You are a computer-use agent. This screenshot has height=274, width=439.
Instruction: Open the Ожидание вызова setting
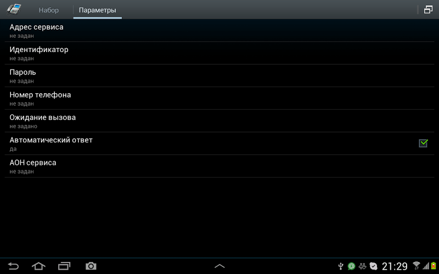pyautogui.click(x=219, y=121)
